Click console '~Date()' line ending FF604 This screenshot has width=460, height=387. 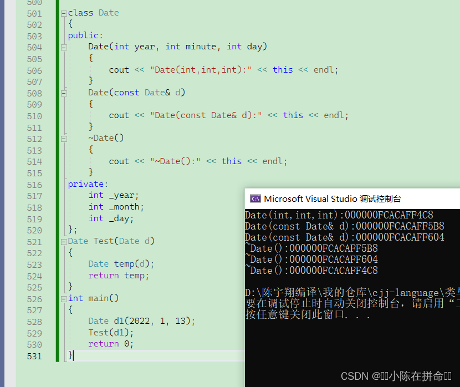tap(311, 259)
